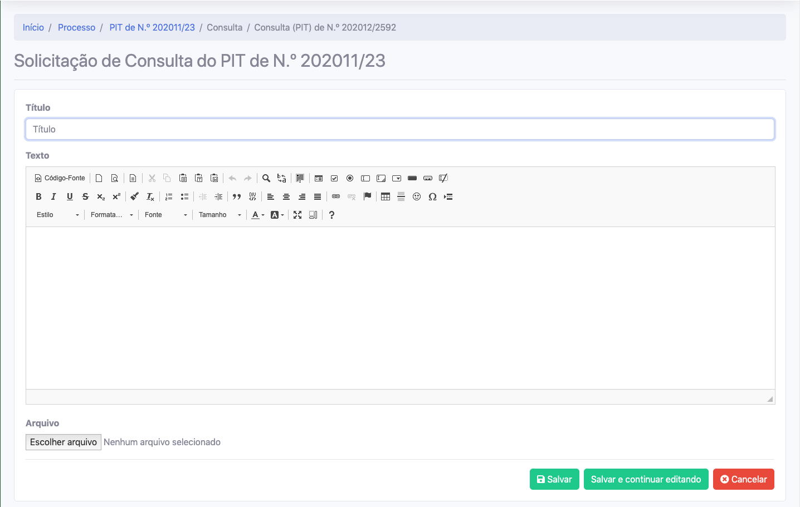
Task: Insert a table into the text
Action: pos(386,196)
